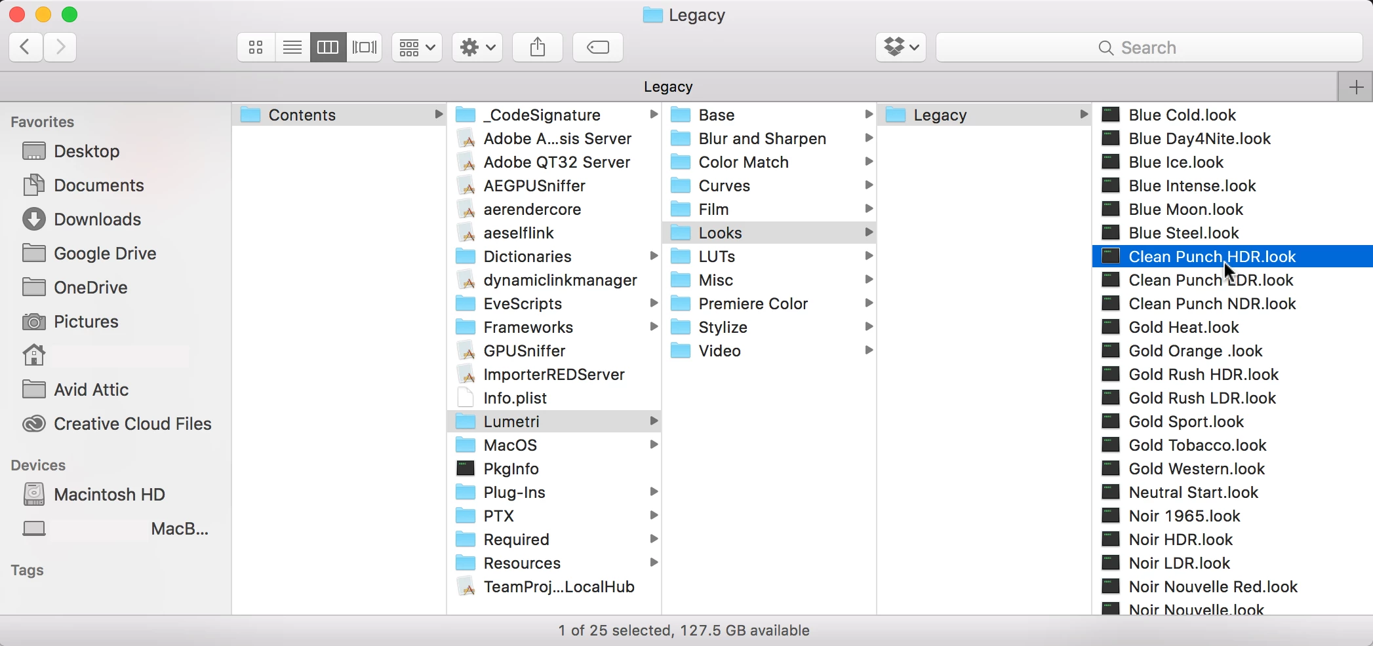Open the home folder in sidebar
1373x646 pixels.
pyautogui.click(x=34, y=356)
